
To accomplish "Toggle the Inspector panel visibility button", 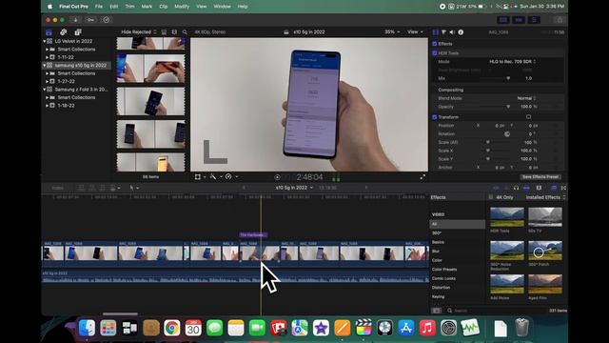I will 534,20.
